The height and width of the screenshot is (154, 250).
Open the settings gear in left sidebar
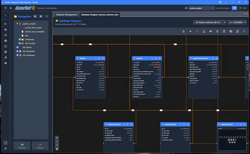pyautogui.click(x=6, y=63)
